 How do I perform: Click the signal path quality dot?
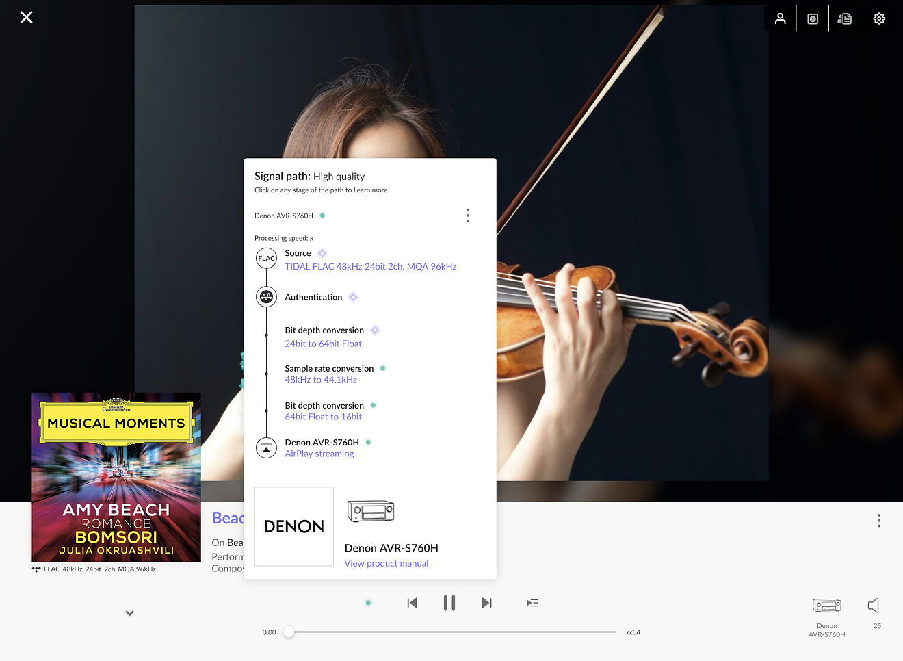coord(368,603)
